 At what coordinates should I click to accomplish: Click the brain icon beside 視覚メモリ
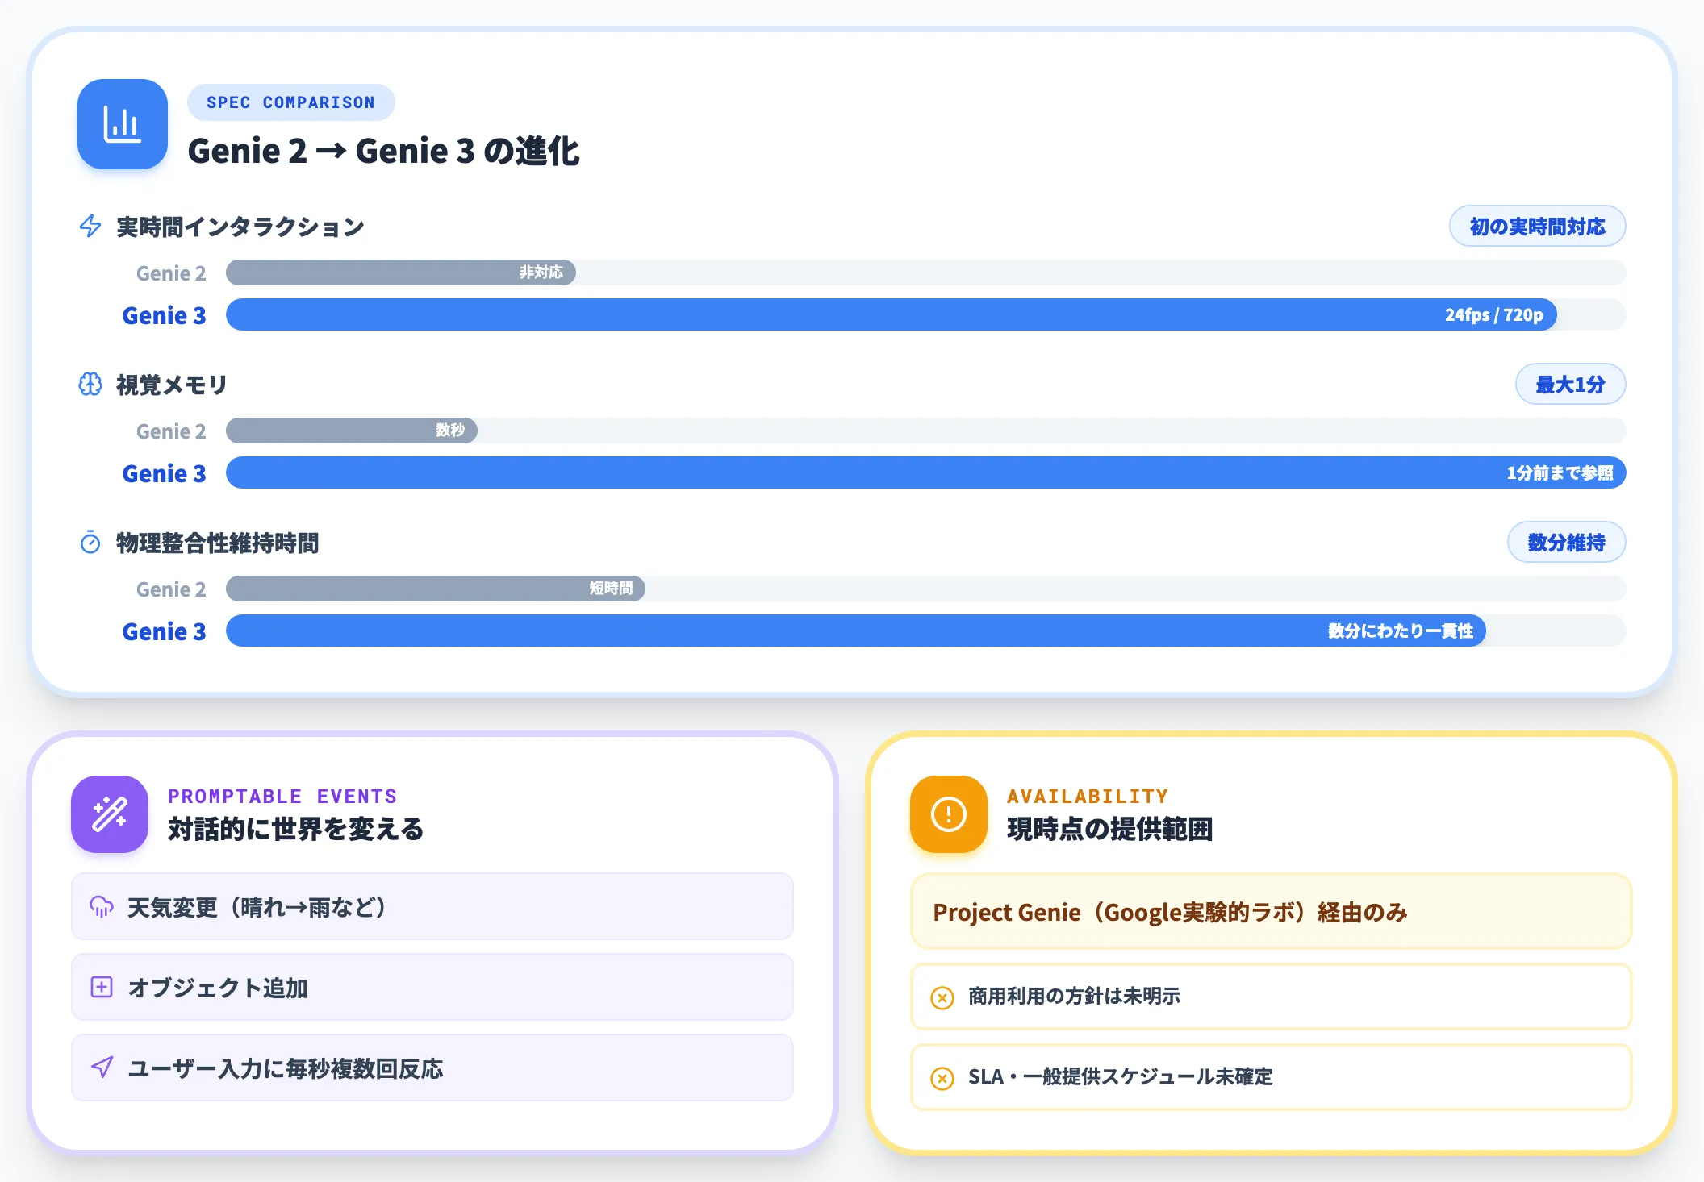[x=90, y=385]
